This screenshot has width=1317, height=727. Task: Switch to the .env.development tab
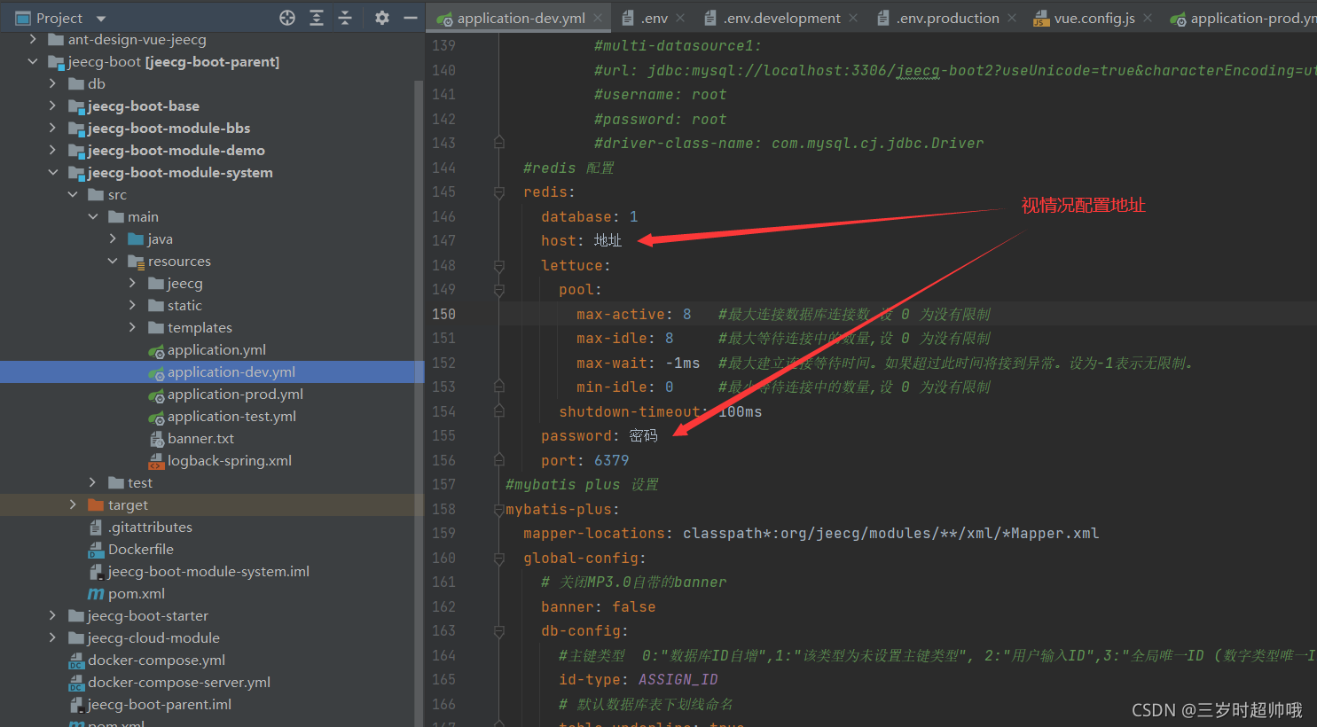[781, 18]
